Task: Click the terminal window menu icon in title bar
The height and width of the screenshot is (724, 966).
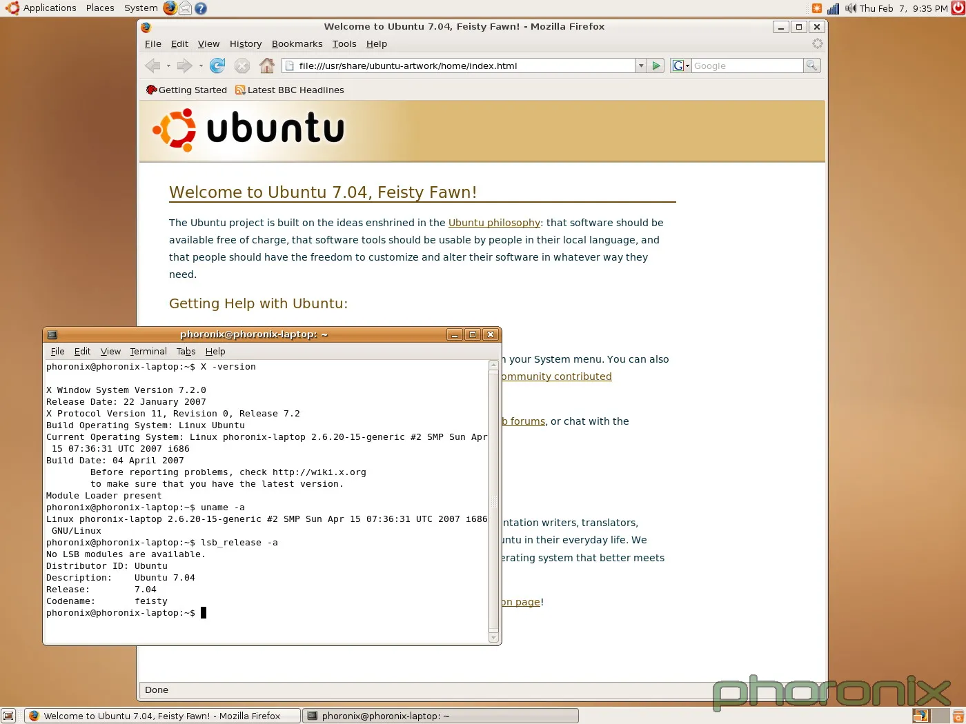Action: click(x=52, y=334)
